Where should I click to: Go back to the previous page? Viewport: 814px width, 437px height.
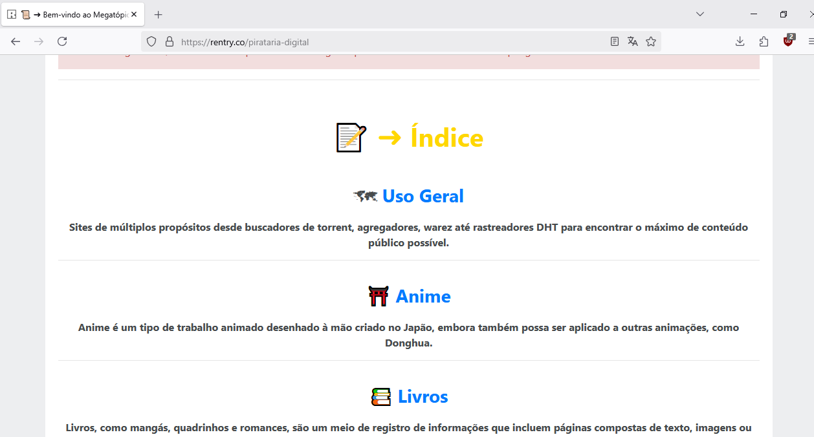[x=16, y=41]
